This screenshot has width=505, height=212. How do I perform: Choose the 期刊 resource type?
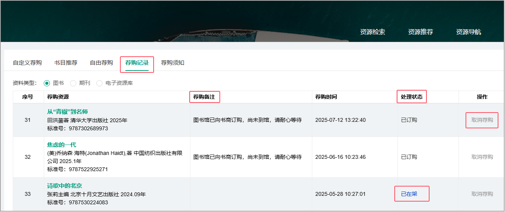click(73, 83)
